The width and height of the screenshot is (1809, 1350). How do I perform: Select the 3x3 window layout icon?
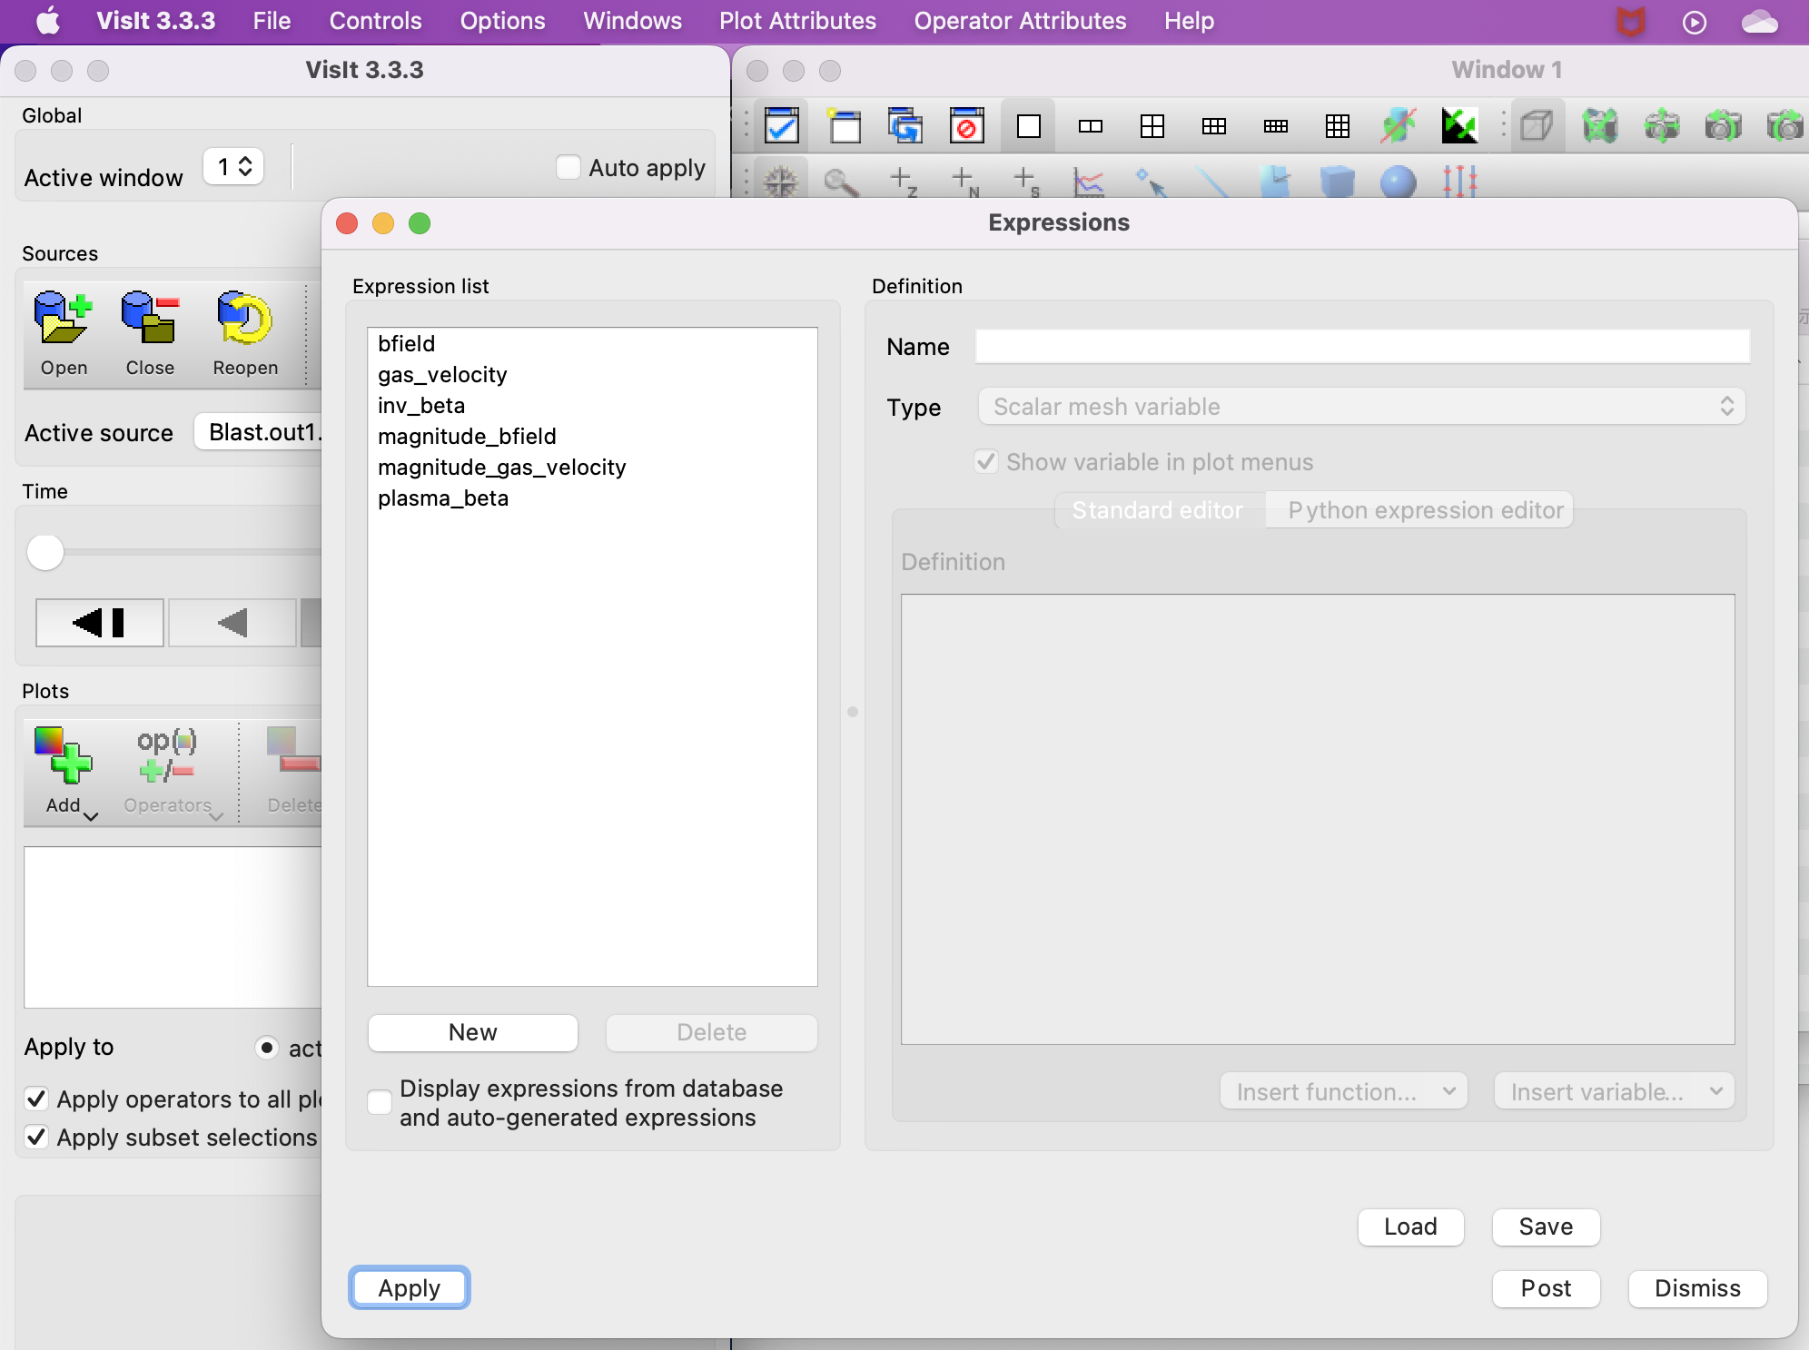click(x=1338, y=125)
